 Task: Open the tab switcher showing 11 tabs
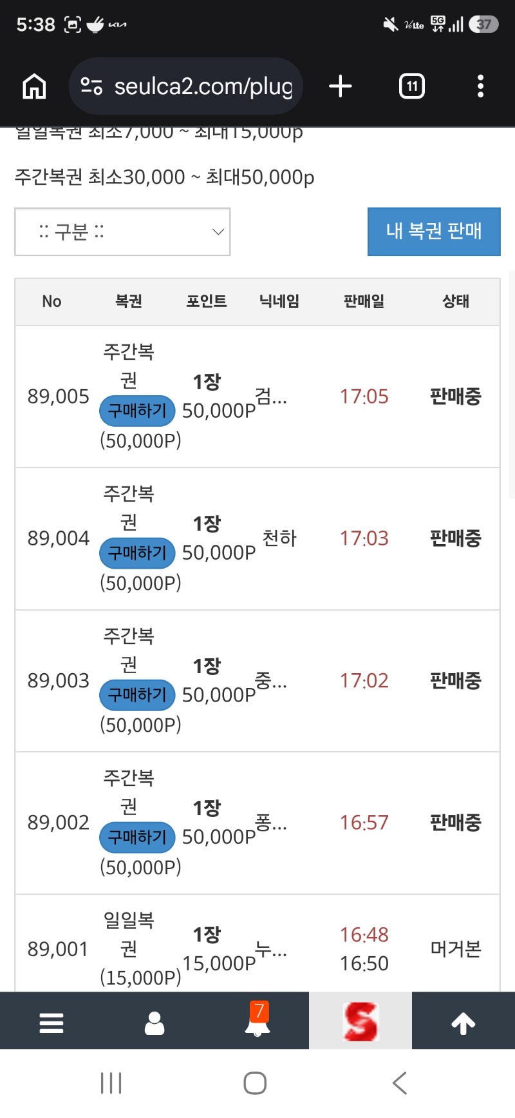412,86
